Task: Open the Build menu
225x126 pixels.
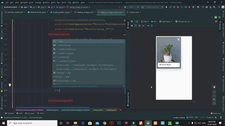Action: pyautogui.click(x=53, y=2)
